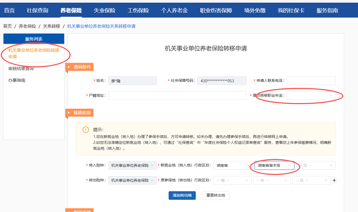Viewport: 358px width, 212px height.
Task: Open the 失业保险 navigation tab
Action: [x=105, y=10]
